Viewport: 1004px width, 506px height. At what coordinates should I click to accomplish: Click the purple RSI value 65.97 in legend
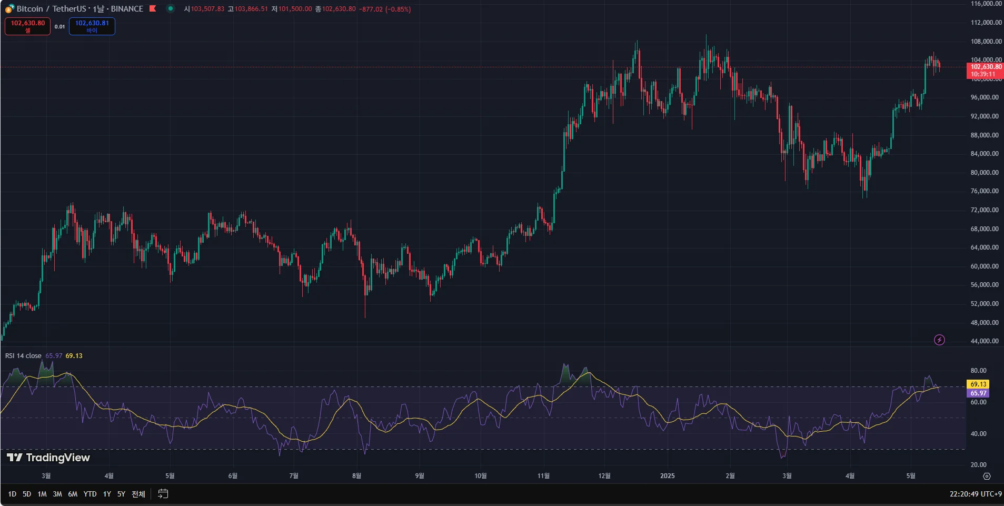point(54,356)
